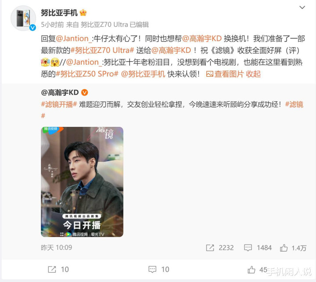Viewport: 316px width, 282px height.
Task: Open the first @Jantion_ mention
Action: [x=74, y=38]
